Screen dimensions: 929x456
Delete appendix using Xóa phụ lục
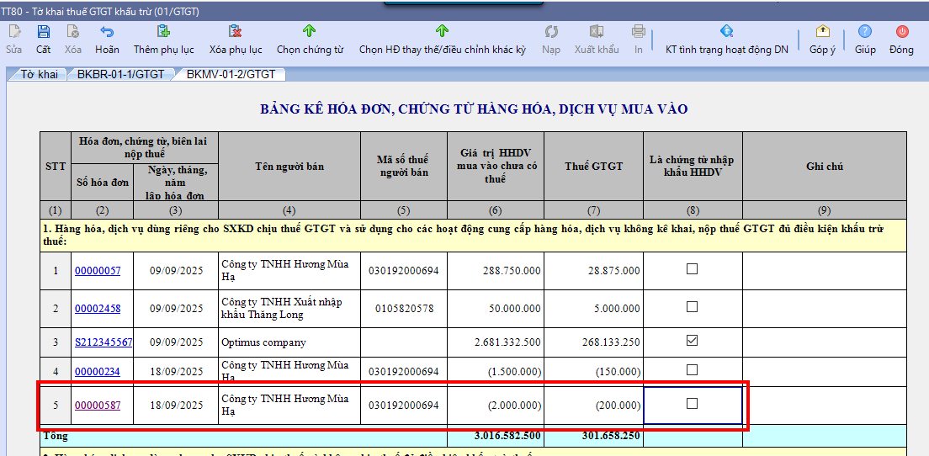click(236, 32)
